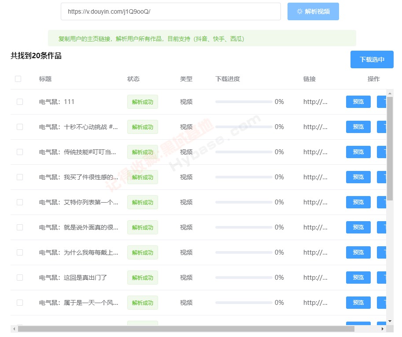Click the progress bar of 这回是真出门了 row

coord(243,278)
